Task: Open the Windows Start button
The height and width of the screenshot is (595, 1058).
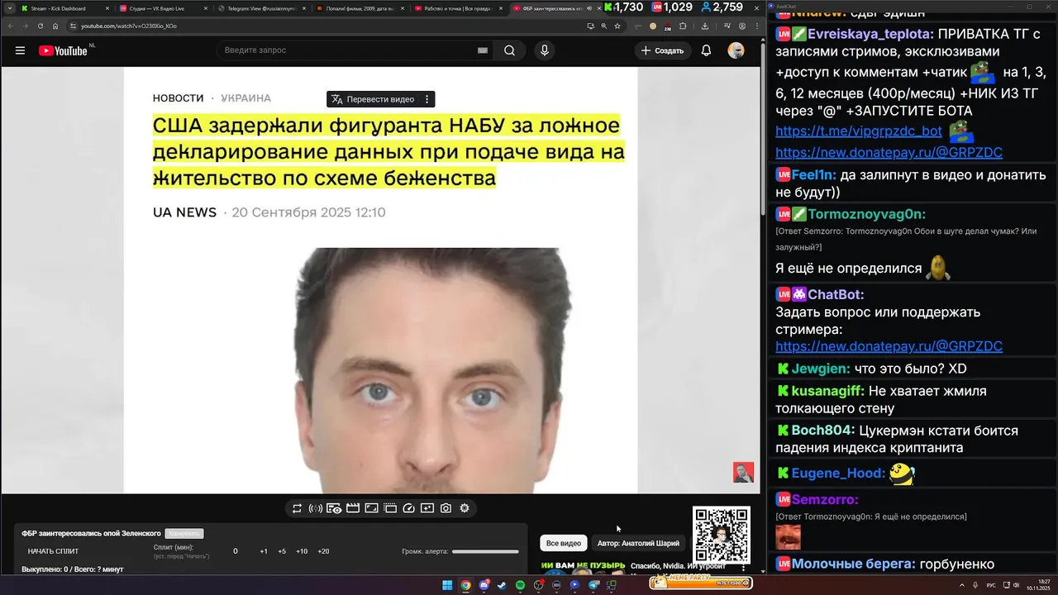Action: 447,585
